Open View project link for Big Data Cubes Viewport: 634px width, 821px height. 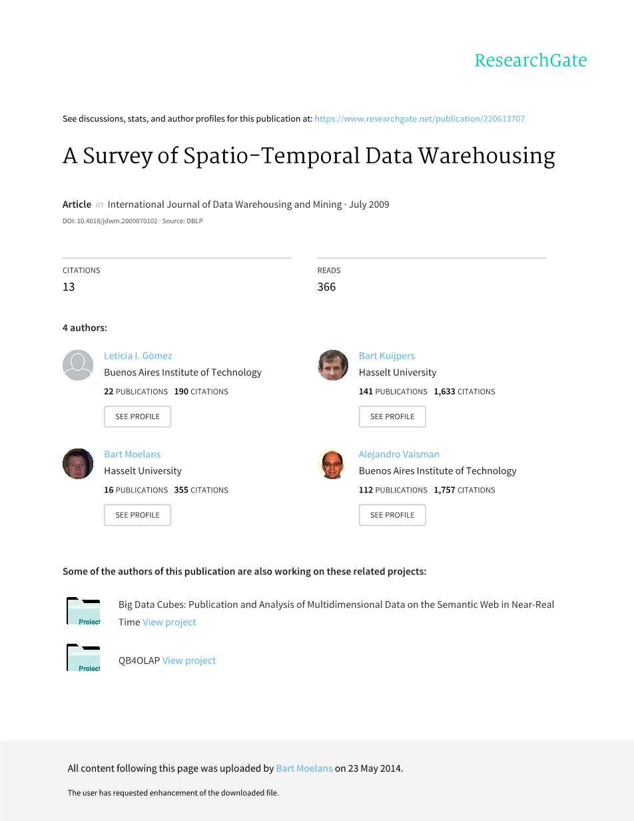click(x=169, y=622)
